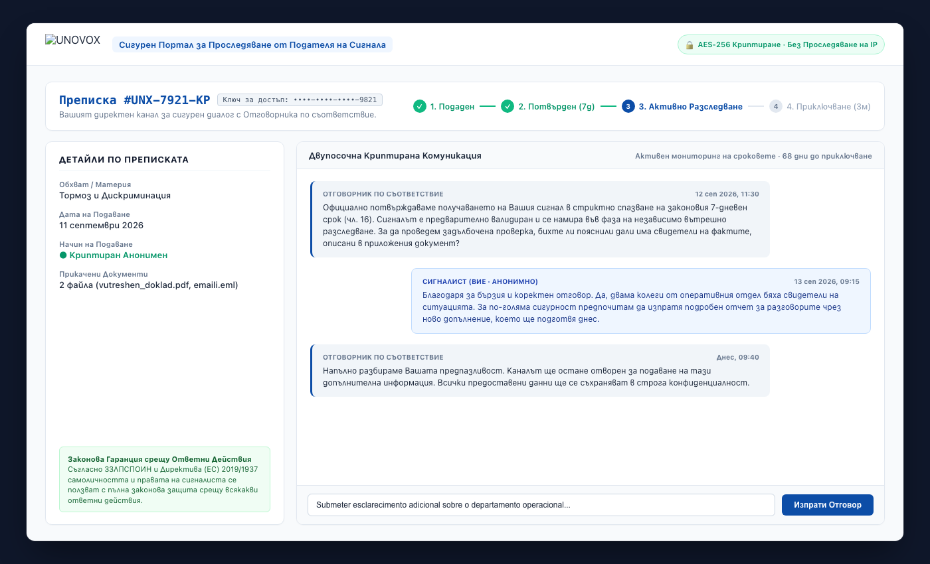The image size is (930, 564).
Task: Click the UNOVOX logo image
Action: (x=72, y=40)
